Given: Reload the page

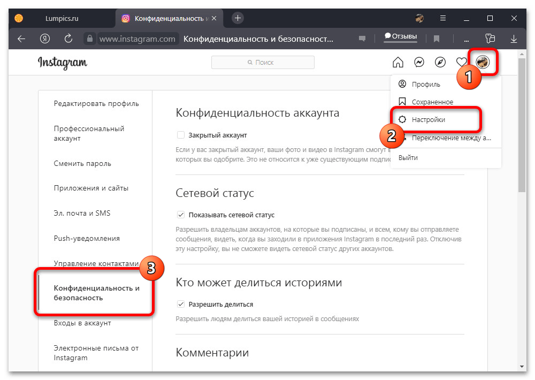Looking at the screenshot, I should tap(68, 39).
